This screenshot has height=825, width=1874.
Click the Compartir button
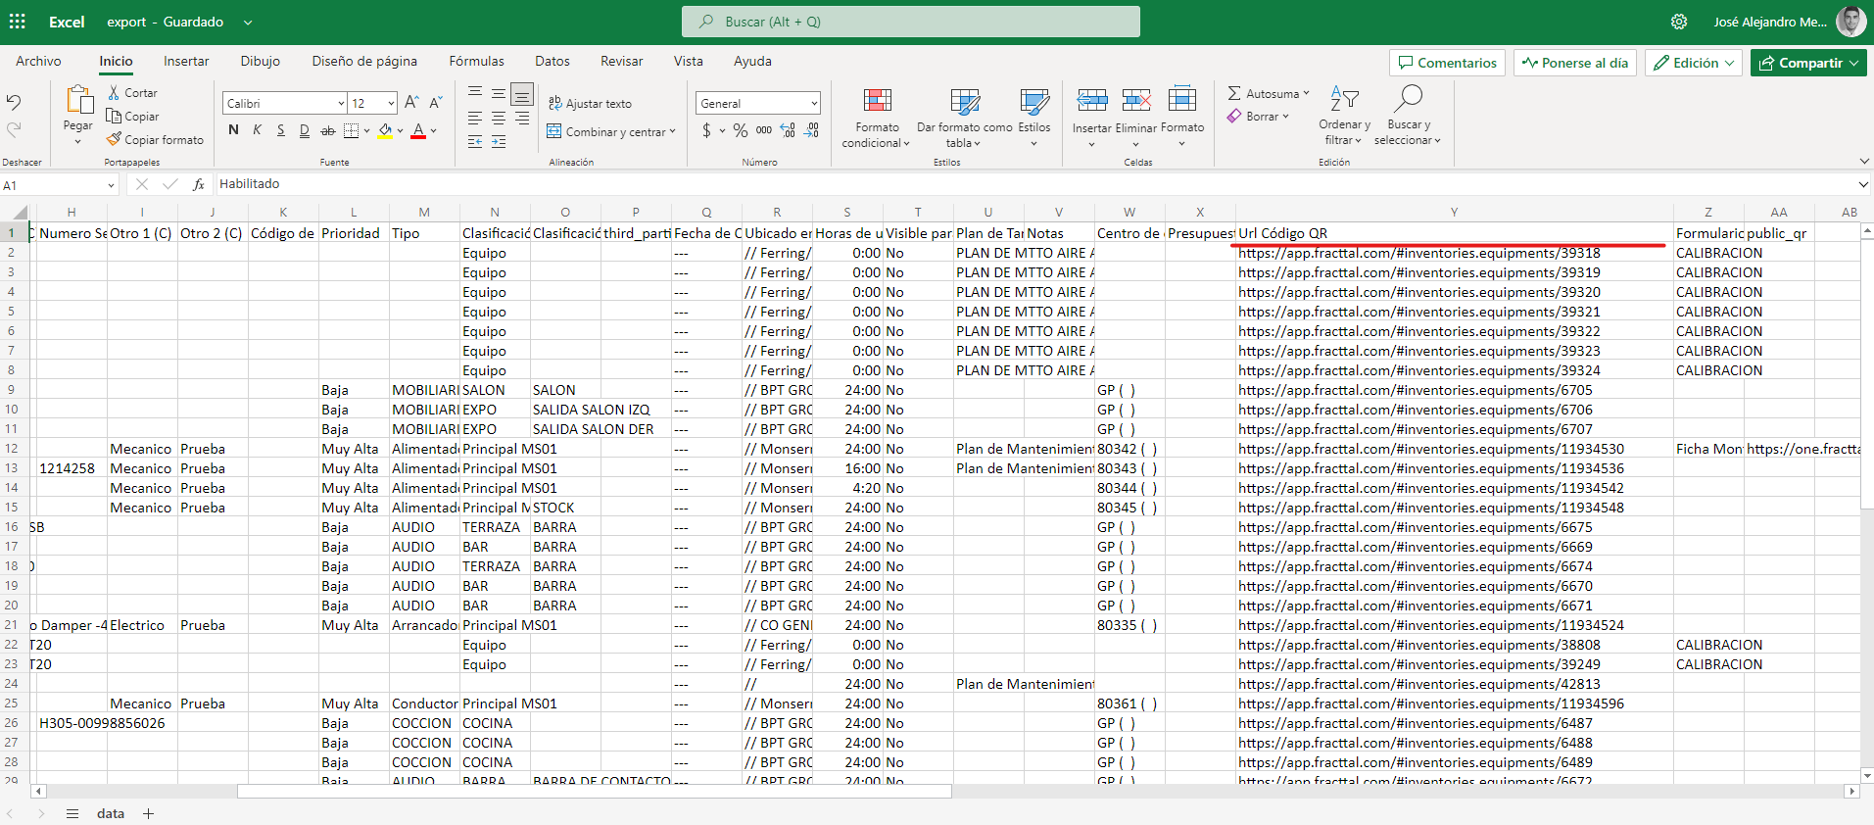(1807, 63)
